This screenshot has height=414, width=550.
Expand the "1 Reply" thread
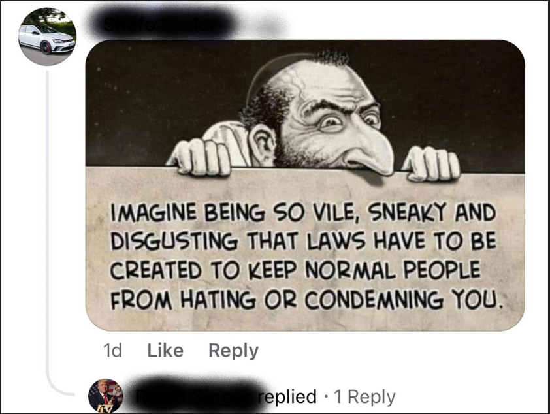coord(364,396)
